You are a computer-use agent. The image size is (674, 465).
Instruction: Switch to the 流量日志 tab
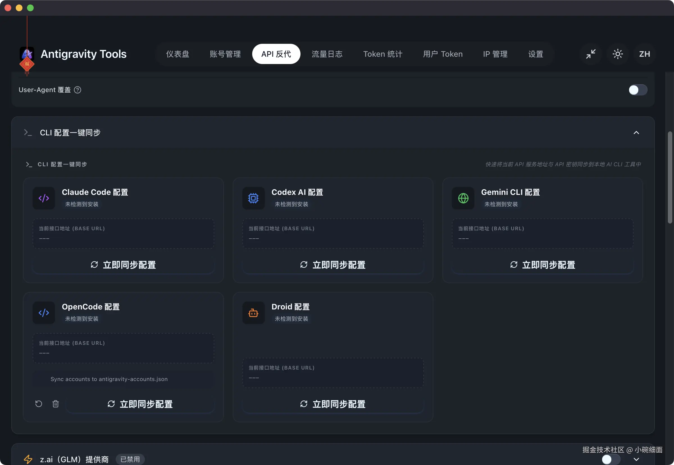[x=327, y=54]
